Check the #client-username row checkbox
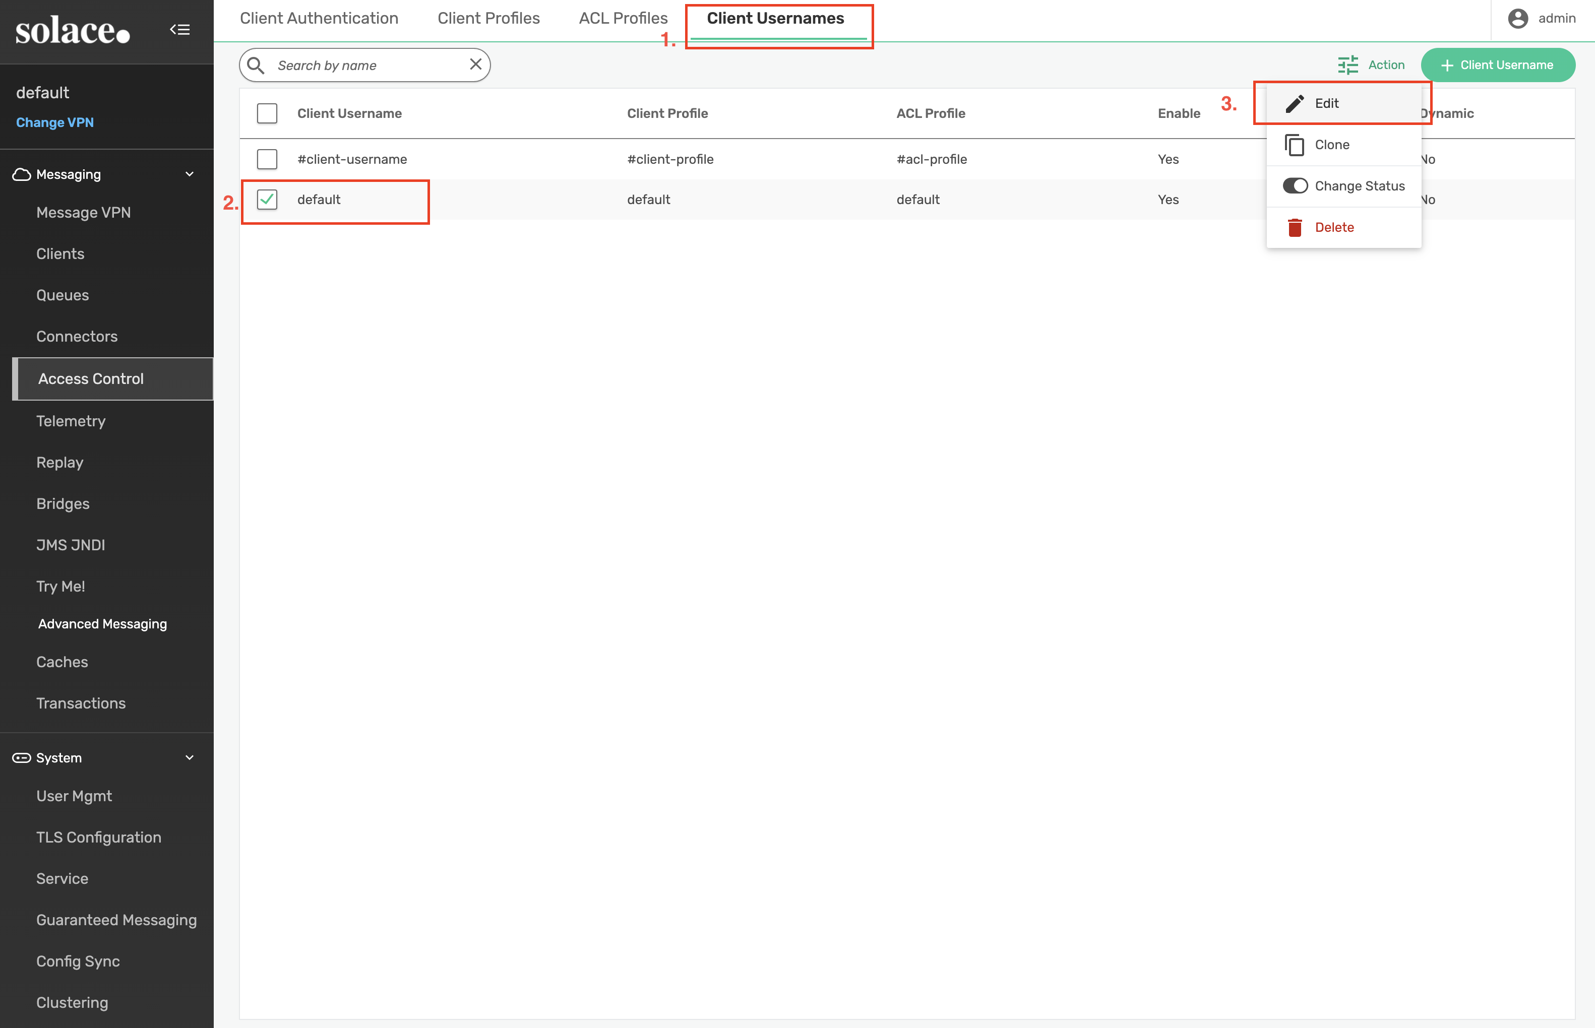The width and height of the screenshot is (1595, 1028). 267,159
